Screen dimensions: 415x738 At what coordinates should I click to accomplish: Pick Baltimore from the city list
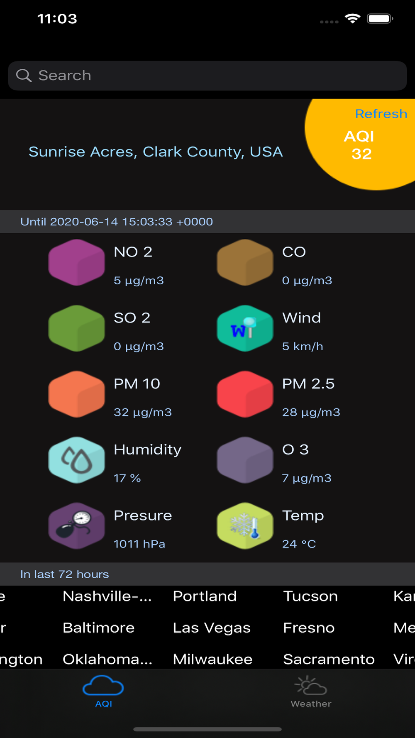coord(99,628)
